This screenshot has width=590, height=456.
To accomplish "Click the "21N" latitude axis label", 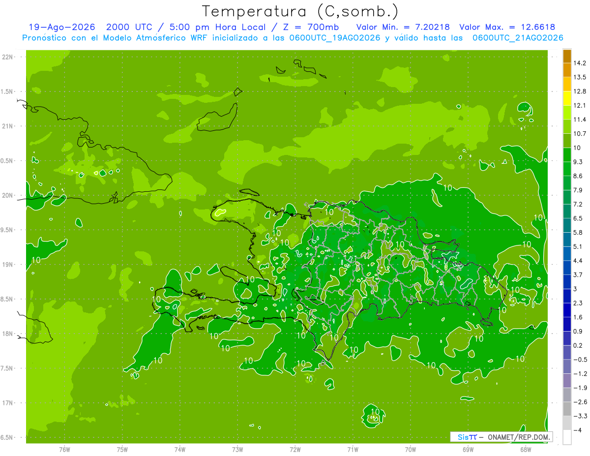I will [8, 126].
